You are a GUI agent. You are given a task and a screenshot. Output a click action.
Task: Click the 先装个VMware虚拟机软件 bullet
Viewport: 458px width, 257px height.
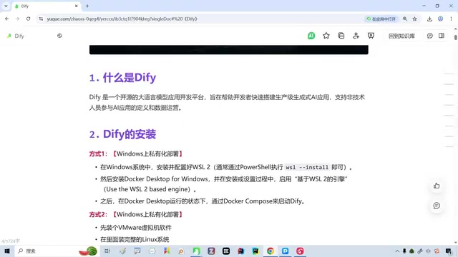(136, 228)
